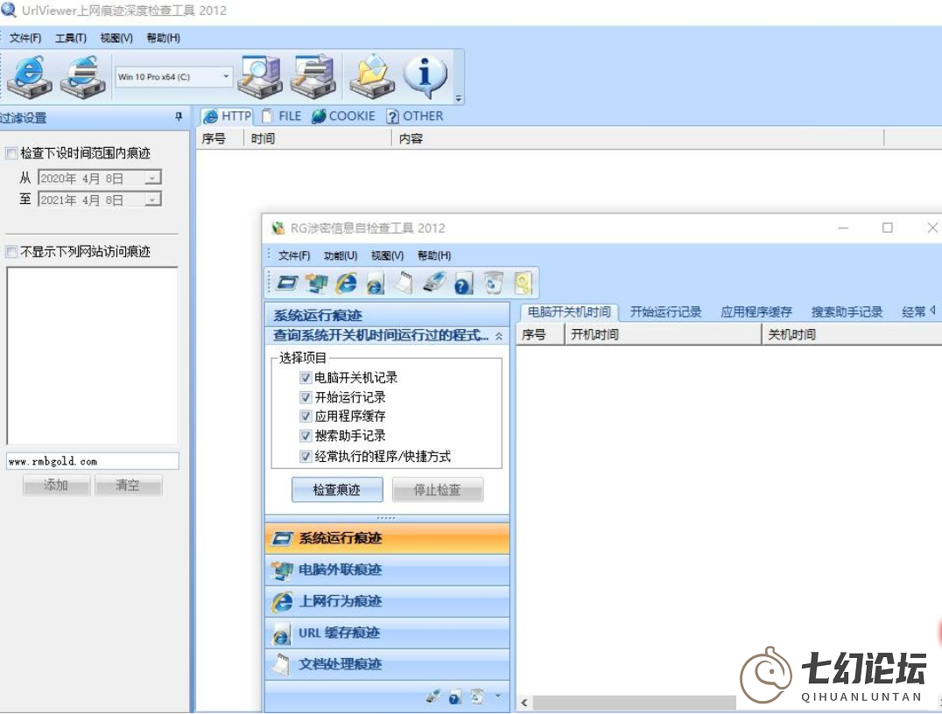Click the 添加 button

[x=57, y=485]
